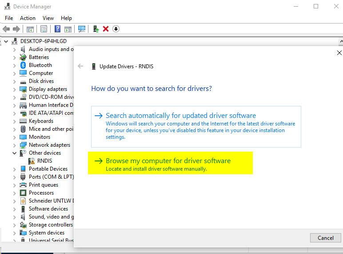The width and height of the screenshot is (343, 254).
Task: Select Audio inputs and outputs entry
Action: coord(51,49)
